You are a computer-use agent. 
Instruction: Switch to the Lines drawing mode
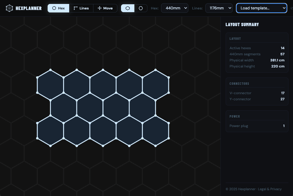coord(81,8)
